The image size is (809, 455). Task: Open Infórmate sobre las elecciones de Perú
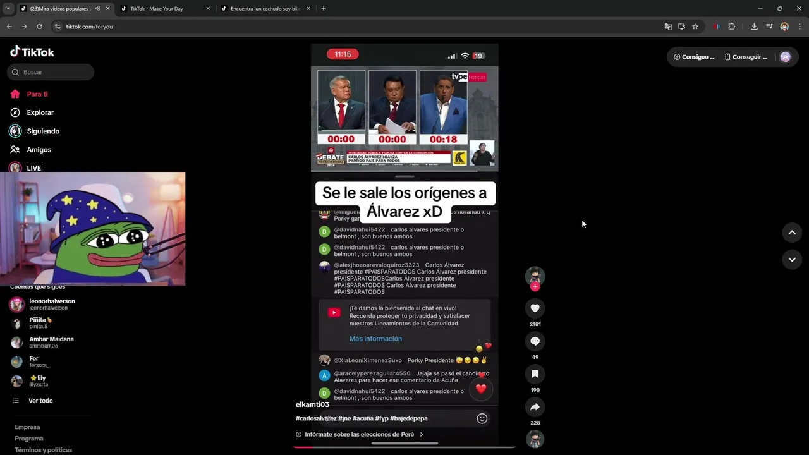click(x=359, y=434)
